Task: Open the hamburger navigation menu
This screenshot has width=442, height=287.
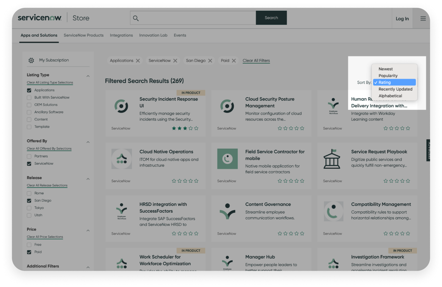Action: click(x=423, y=18)
